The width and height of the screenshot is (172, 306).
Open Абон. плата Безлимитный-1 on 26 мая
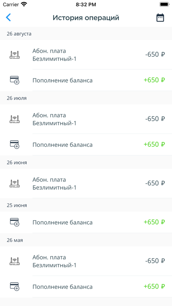pyautogui.click(x=86, y=261)
